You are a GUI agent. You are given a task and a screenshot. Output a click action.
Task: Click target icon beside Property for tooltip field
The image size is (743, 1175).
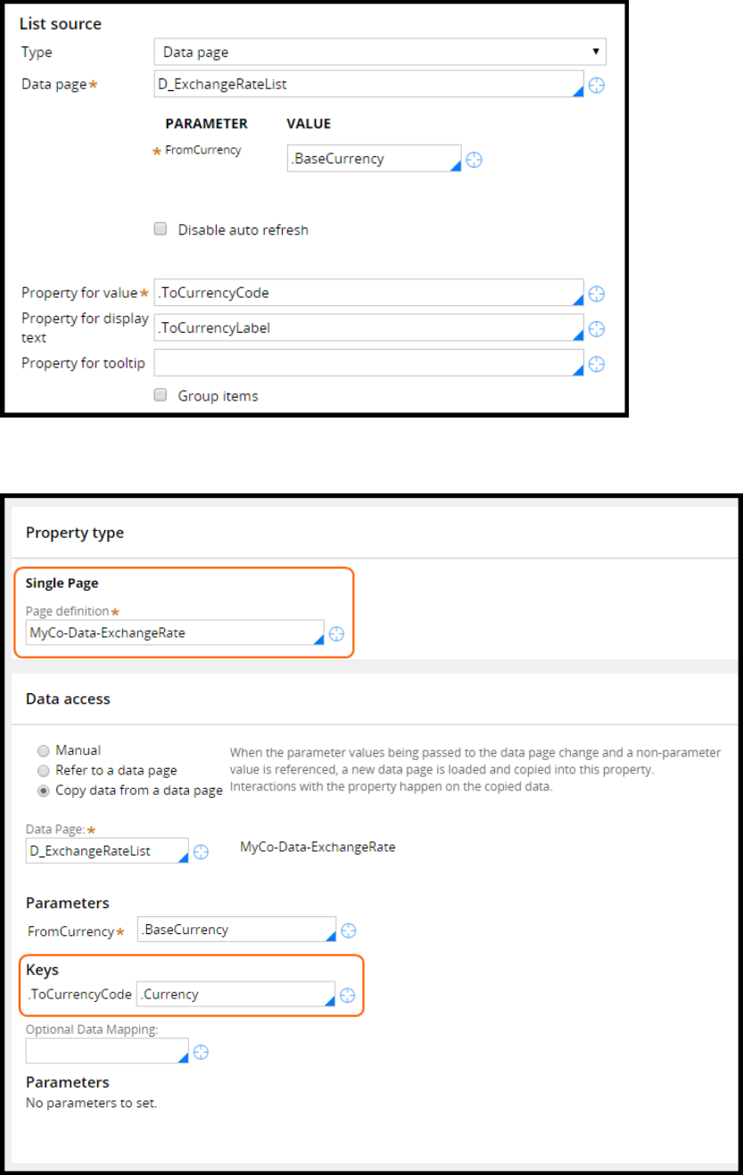(598, 364)
